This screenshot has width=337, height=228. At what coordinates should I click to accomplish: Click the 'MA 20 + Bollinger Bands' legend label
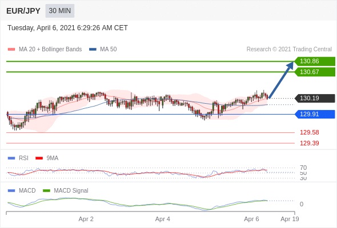(50, 50)
